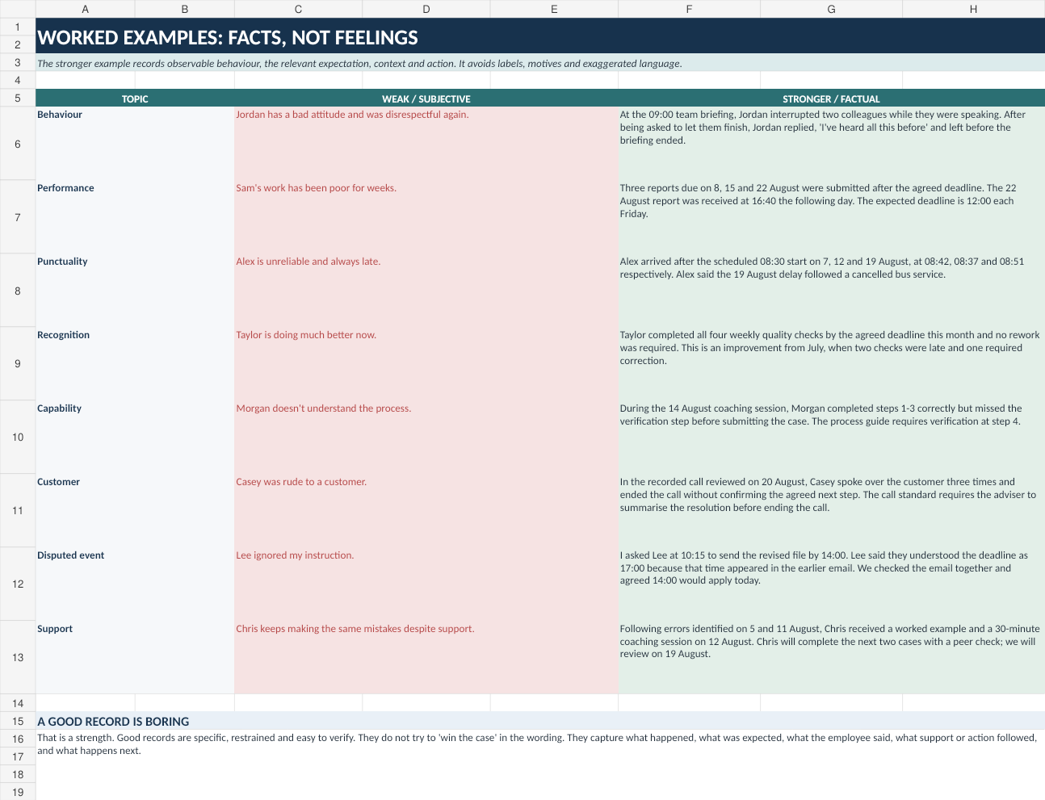
Task: Select the factual Casey recorded call cell
Action: click(831, 511)
